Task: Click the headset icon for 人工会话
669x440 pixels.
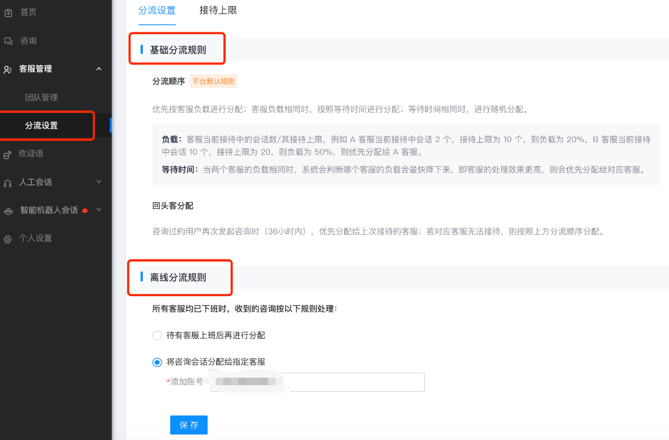Action: coord(8,181)
